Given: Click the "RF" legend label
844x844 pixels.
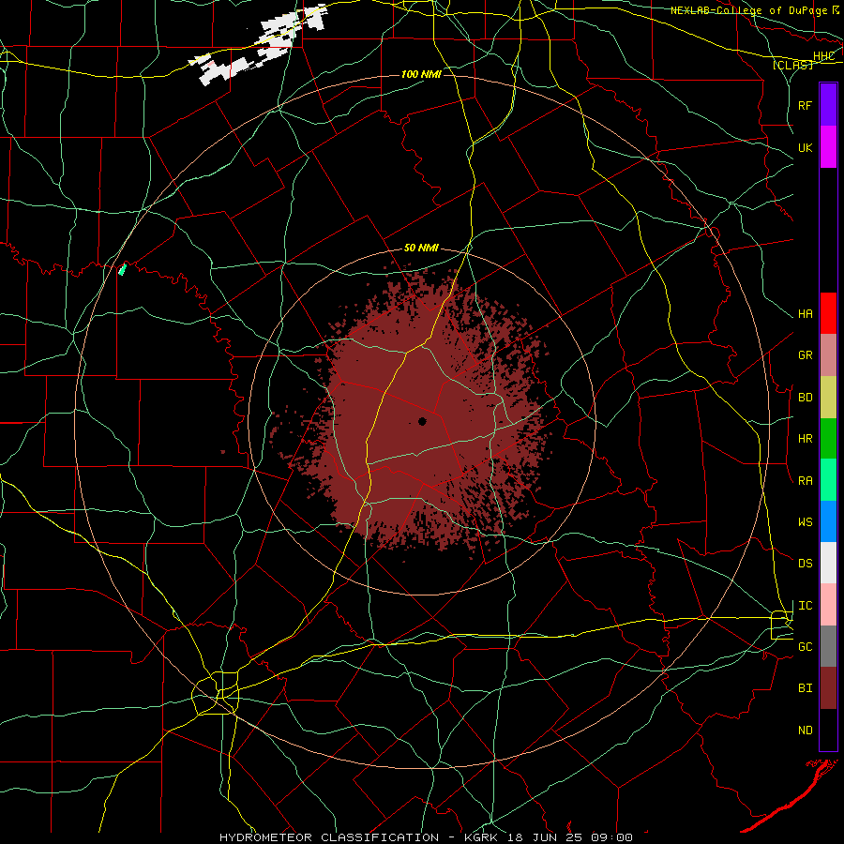Looking at the screenshot, I should [x=805, y=105].
